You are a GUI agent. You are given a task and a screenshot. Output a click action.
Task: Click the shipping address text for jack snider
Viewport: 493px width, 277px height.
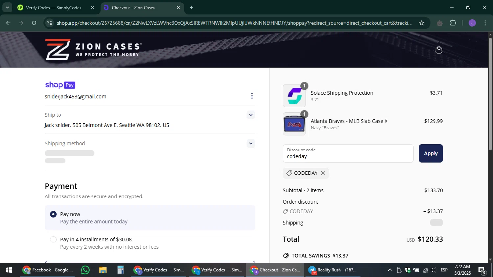pyautogui.click(x=107, y=125)
